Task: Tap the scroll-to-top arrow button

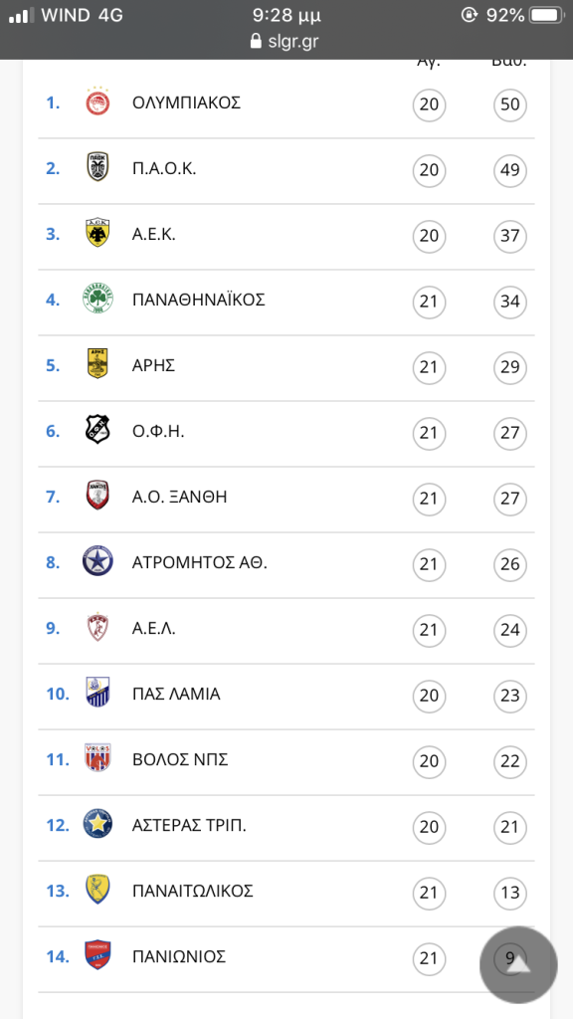Action: (x=518, y=965)
